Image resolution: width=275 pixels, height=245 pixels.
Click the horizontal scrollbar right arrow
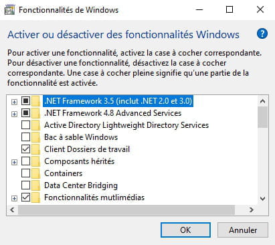tap(252, 210)
